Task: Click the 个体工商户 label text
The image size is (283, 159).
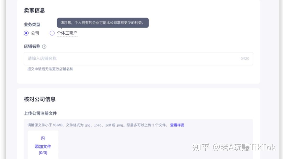Action: pos(67,33)
